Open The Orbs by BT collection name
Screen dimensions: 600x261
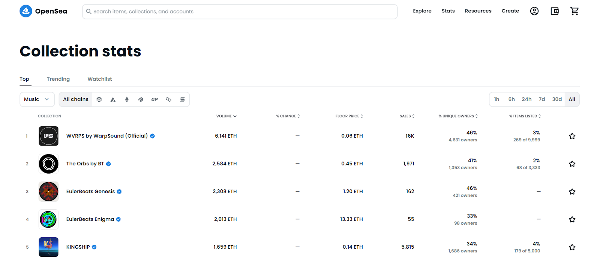(x=85, y=164)
